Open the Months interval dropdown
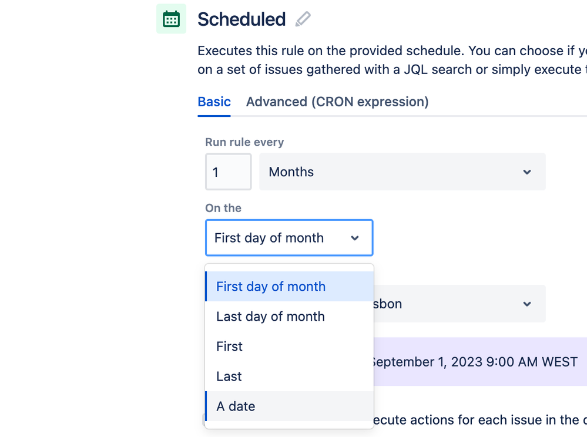587x437 pixels. (402, 172)
